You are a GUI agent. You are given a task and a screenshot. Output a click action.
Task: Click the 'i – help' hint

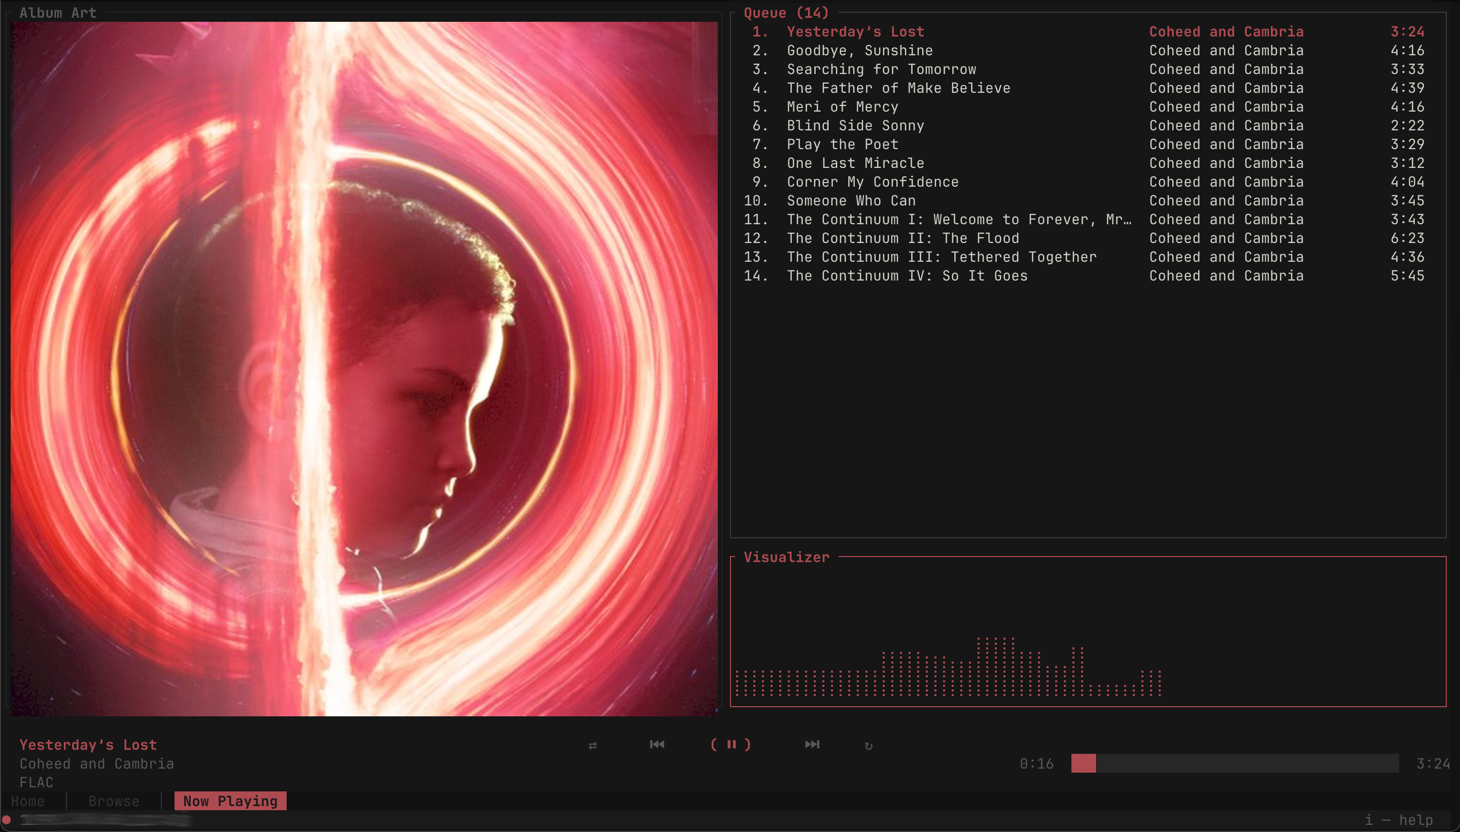(x=1399, y=820)
